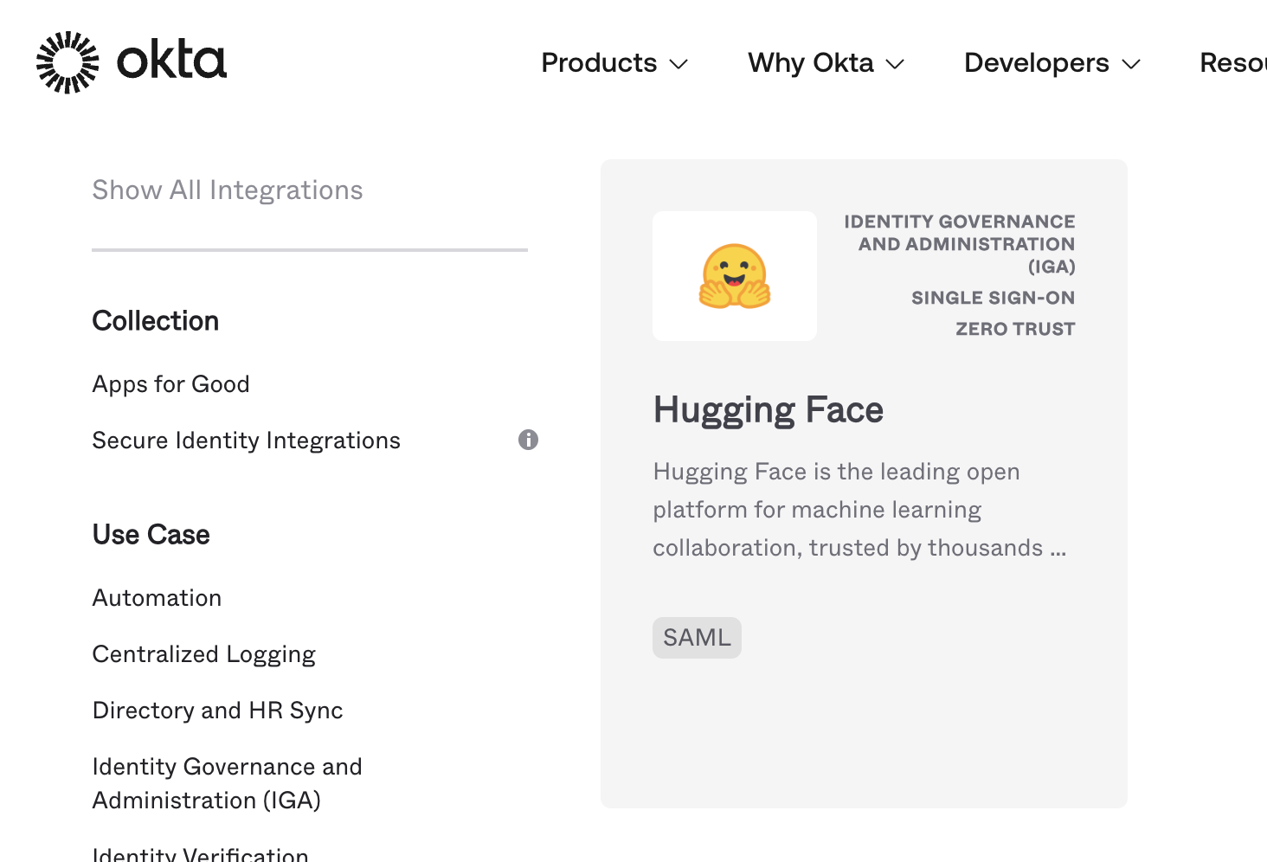Viewport: 1267px width, 862px height.
Task: Click the SAML tag badge
Action: click(697, 638)
